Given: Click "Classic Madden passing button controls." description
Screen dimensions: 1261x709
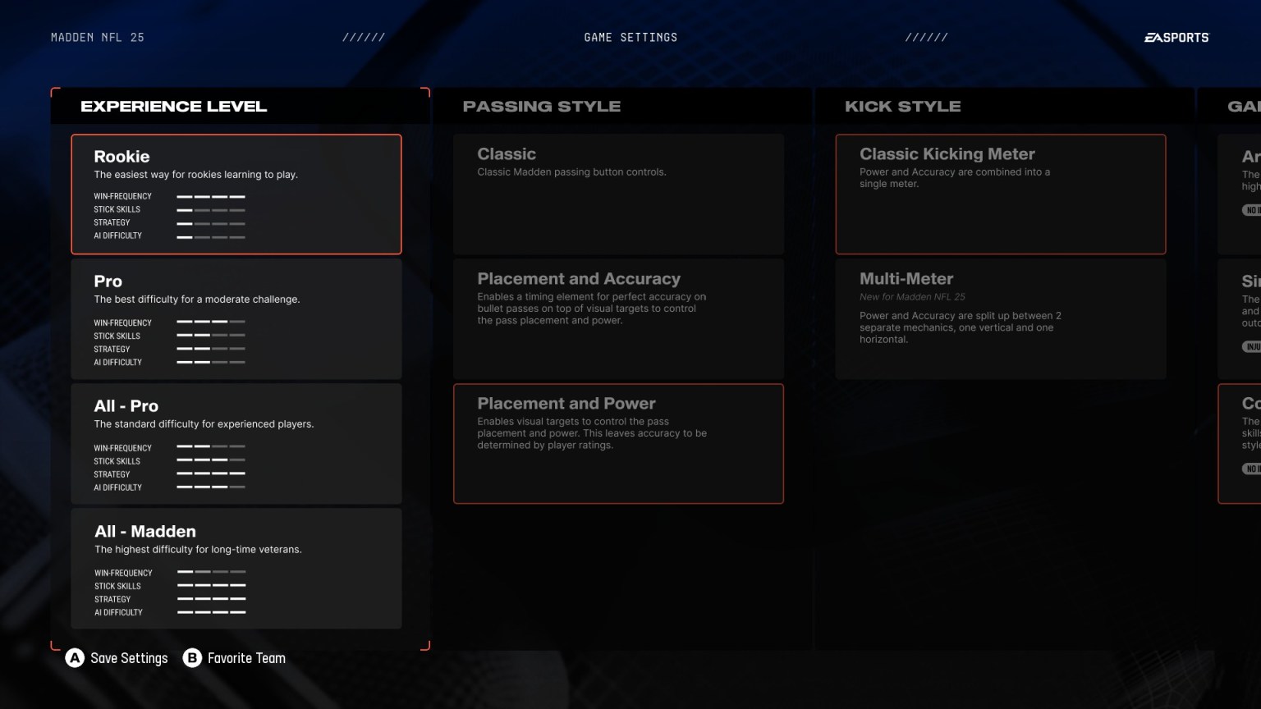Looking at the screenshot, I should point(571,172).
